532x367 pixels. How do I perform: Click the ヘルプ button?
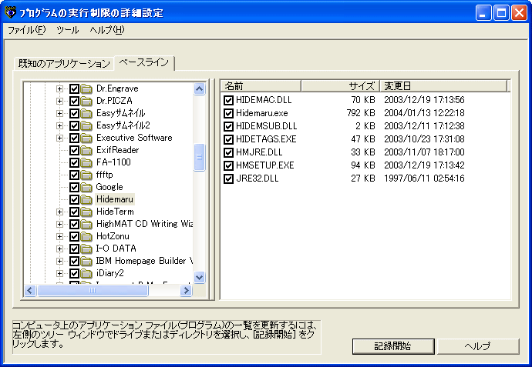[477, 346]
